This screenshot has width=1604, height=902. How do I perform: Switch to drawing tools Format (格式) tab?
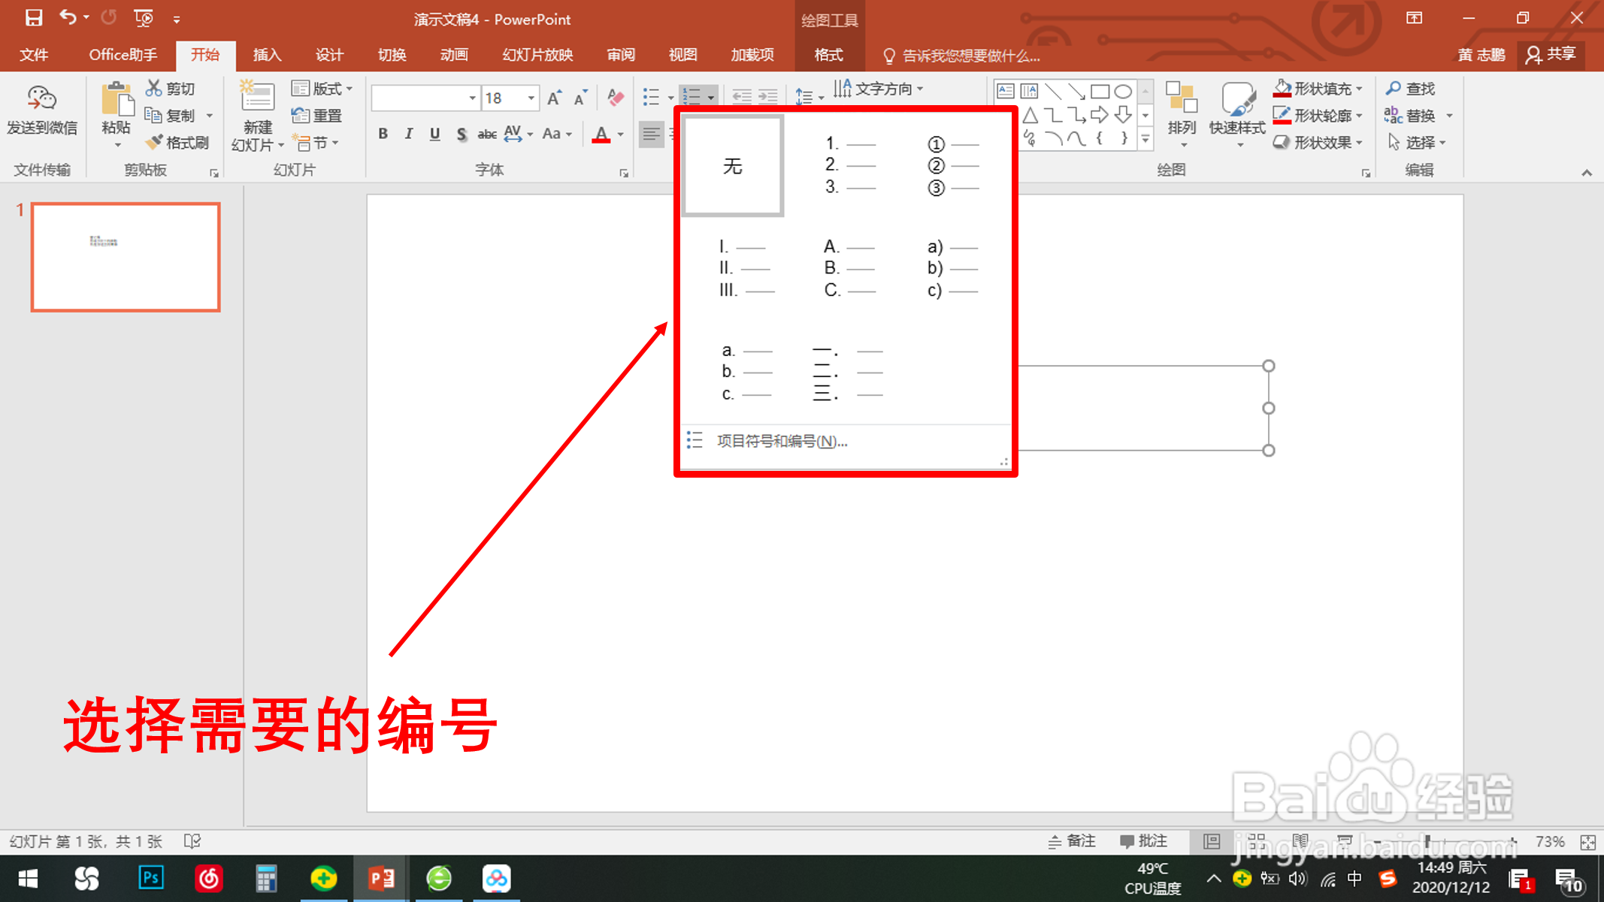(828, 55)
